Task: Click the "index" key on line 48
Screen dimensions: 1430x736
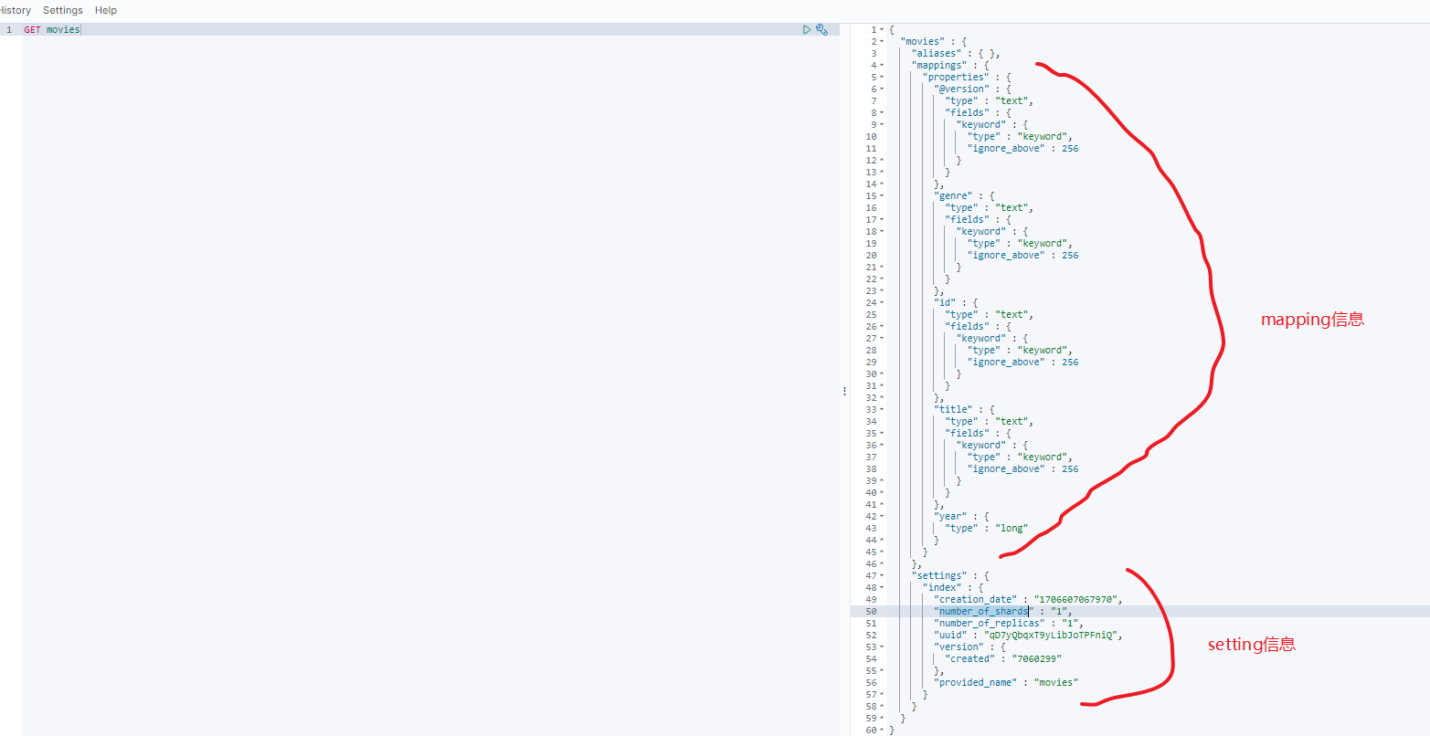Action: point(941,587)
